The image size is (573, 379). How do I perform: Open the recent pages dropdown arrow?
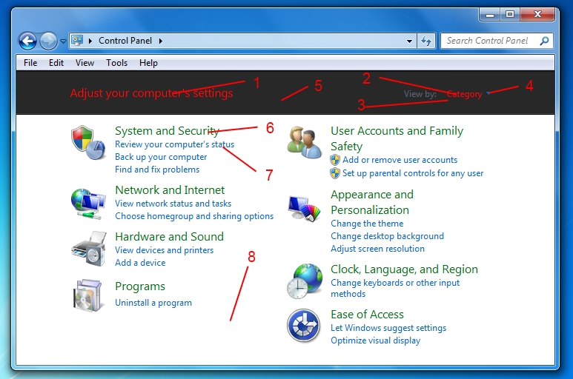coord(63,41)
